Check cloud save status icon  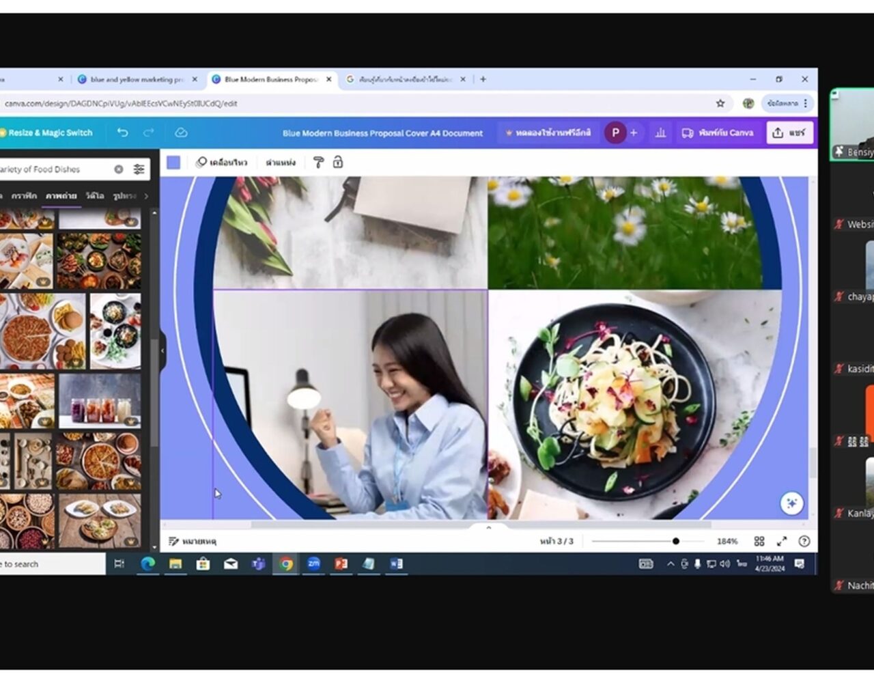(x=181, y=133)
